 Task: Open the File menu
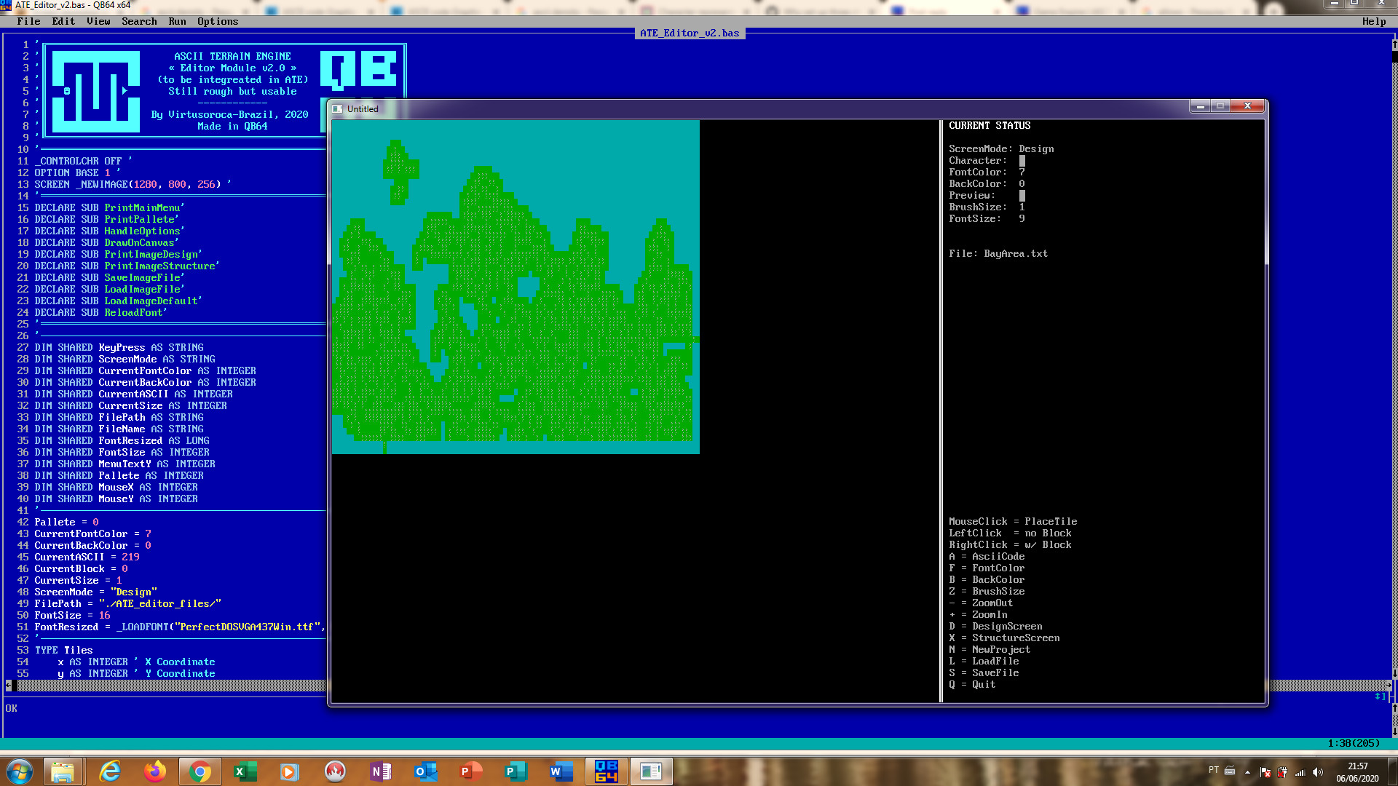click(x=28, y=21)
